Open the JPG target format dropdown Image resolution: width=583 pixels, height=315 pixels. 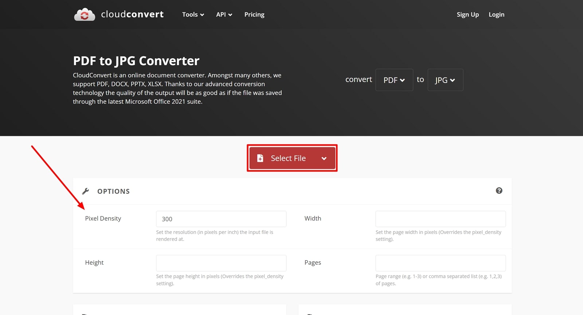click(x=445, y=80)
